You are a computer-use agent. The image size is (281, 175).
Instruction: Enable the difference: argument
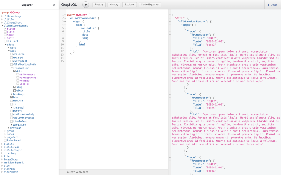[x=18, y=74]
